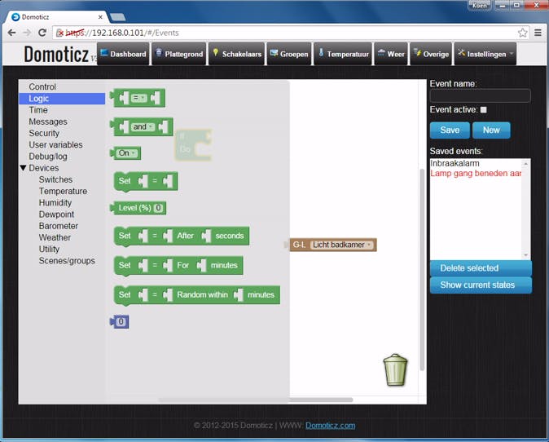The image size is (549, 442).
Task: Select the Temperature device category
Action: (63, 191)
